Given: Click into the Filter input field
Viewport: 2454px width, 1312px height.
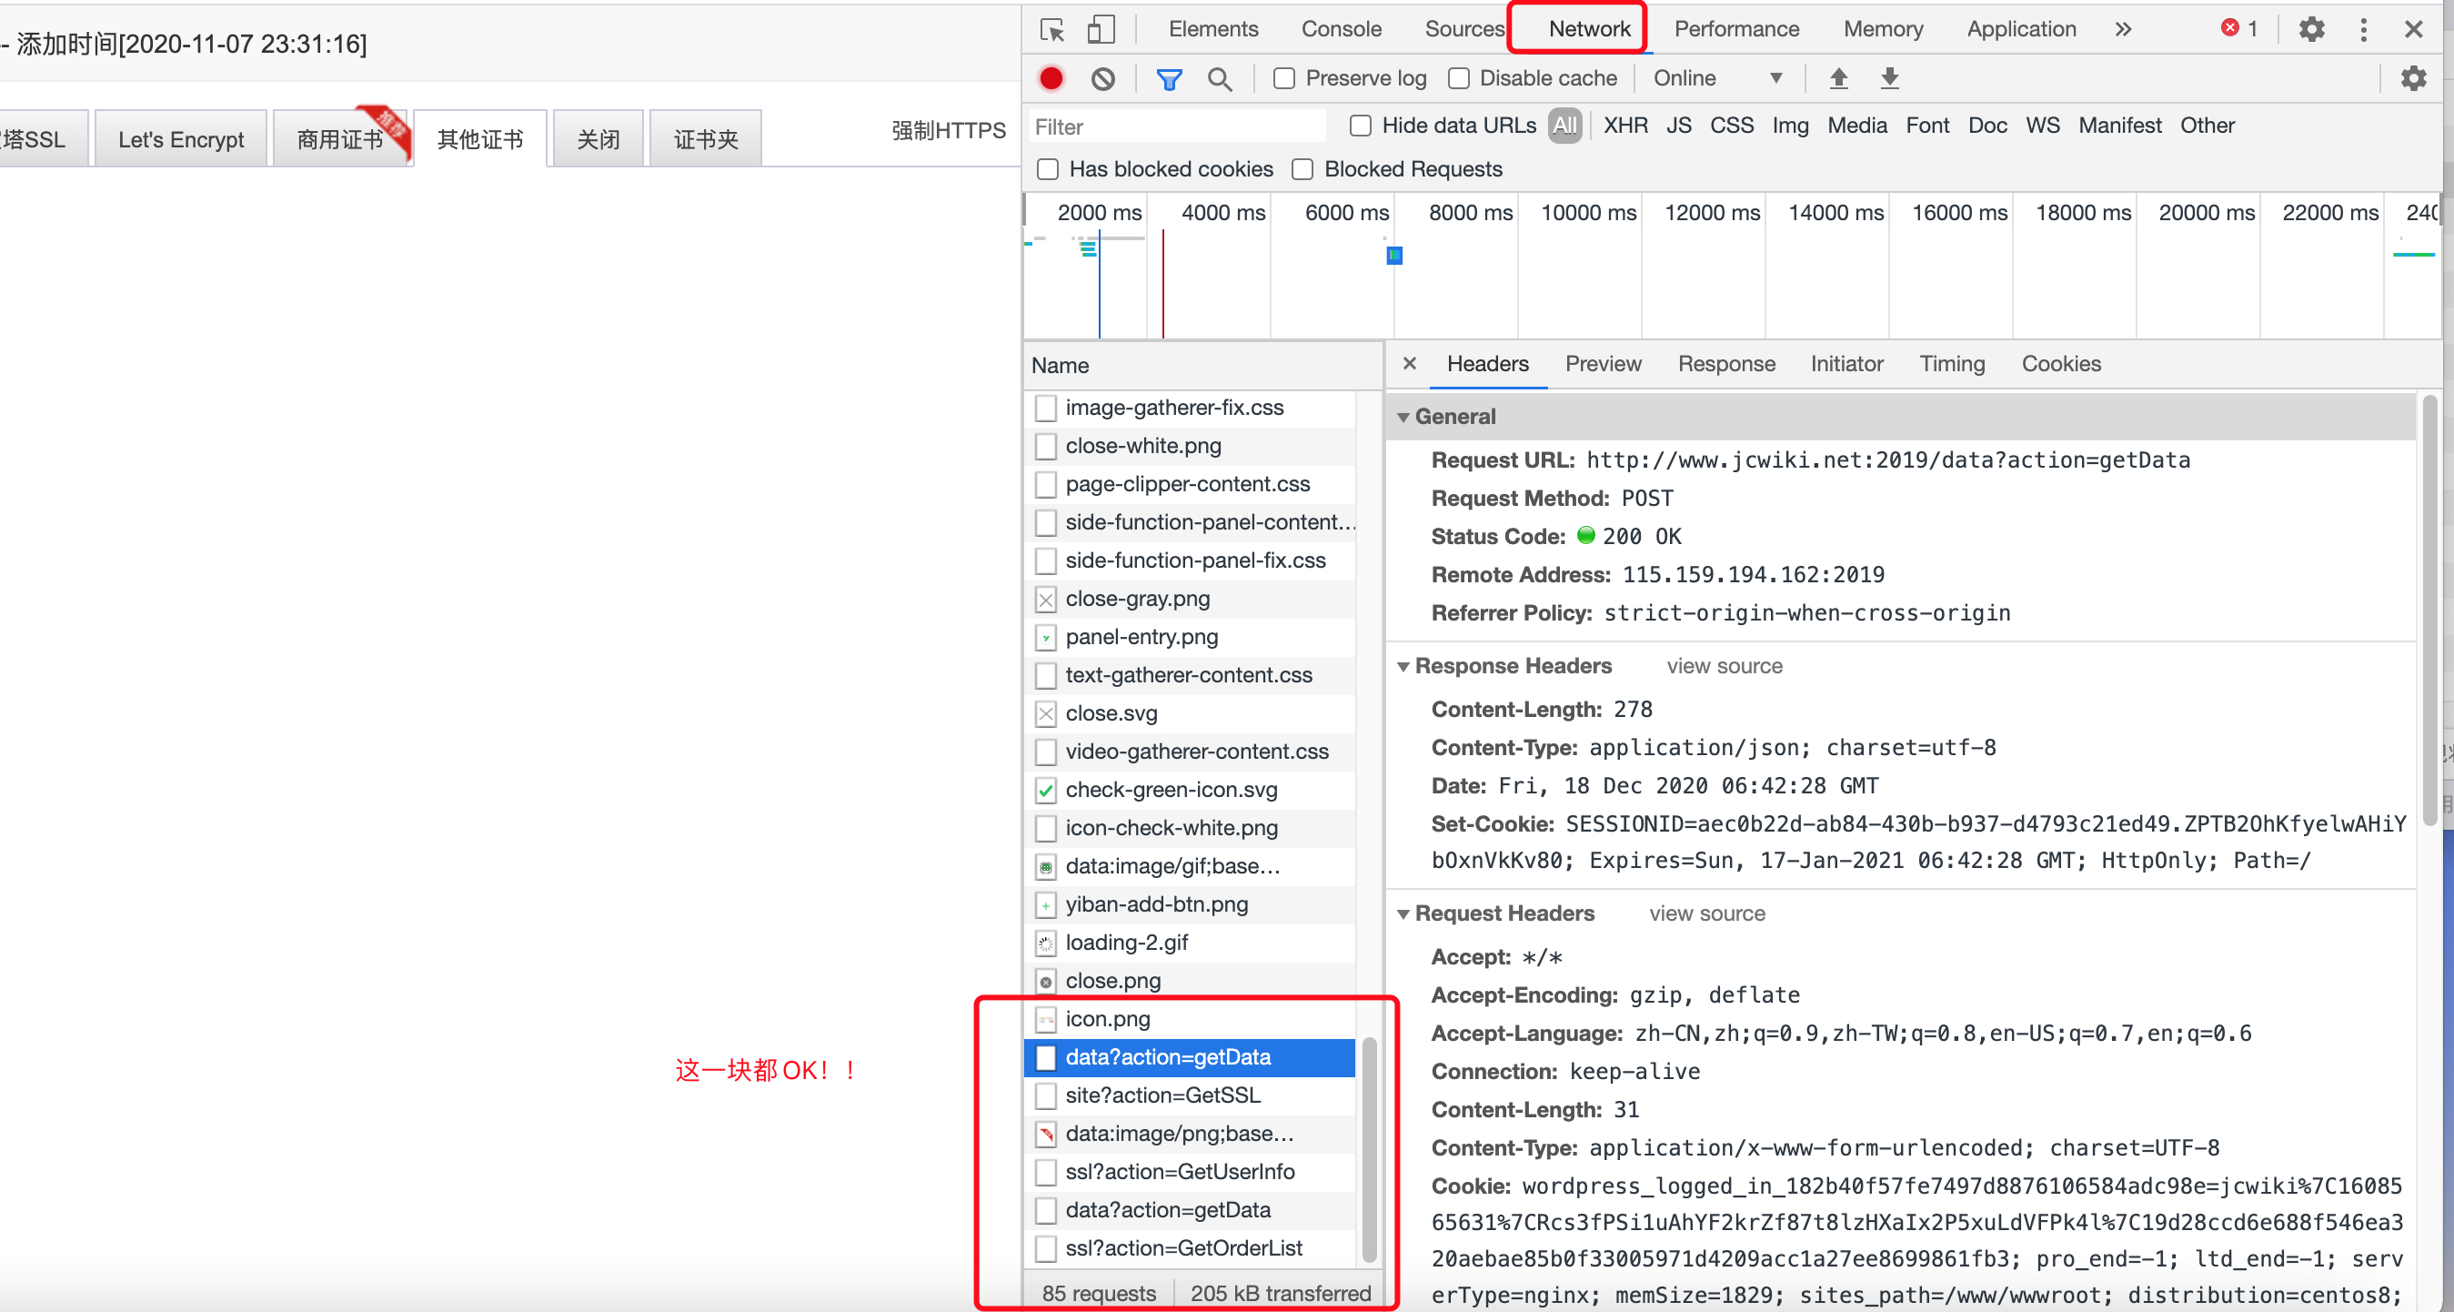Looking at the screenshot, I should (1178, 126).
